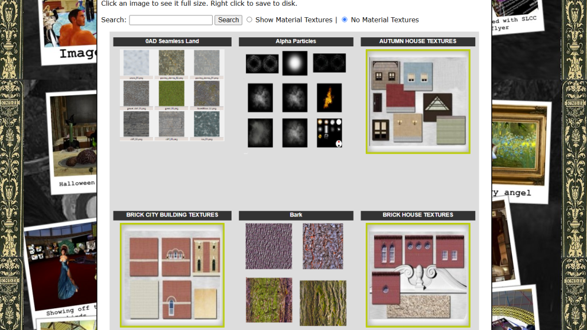The width and height of the screenshot is (587, 330).
Task: Open the BRICK CITY BUILDING TEXTURES heading
Action: point(172,215)
